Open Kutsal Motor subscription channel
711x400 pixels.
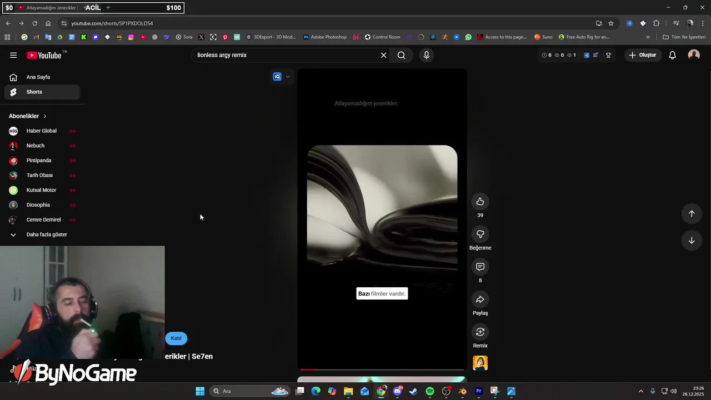42,190
